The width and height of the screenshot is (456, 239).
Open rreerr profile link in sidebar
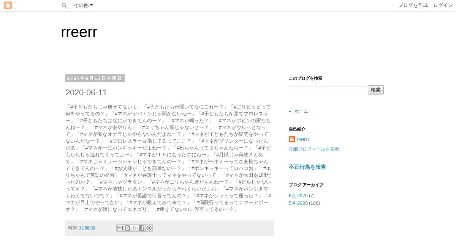click(x=303, y=139)
